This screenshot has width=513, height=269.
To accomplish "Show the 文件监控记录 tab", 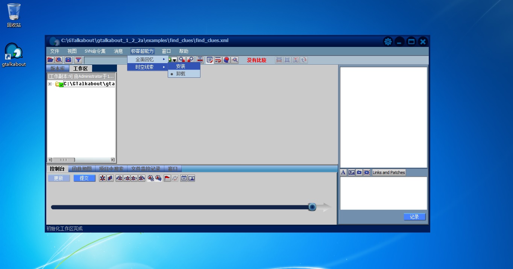I will [146, 169].
